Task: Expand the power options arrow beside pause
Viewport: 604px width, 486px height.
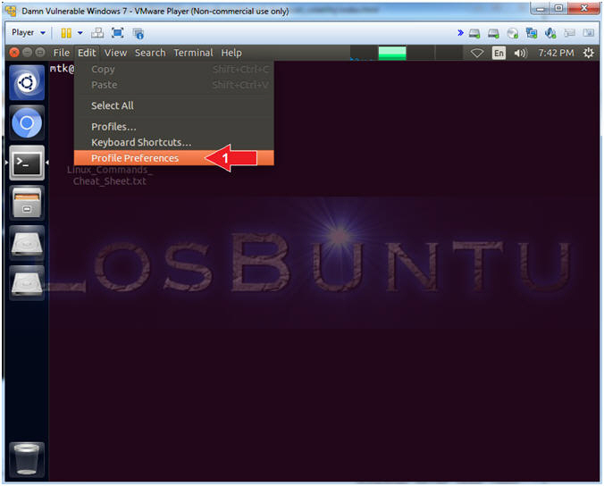Action: tap(80, 33)
